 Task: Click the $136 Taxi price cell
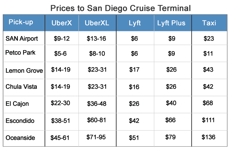(209, 137)
